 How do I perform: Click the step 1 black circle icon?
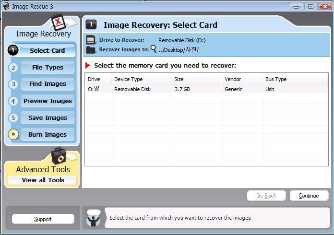coord(13,50)
